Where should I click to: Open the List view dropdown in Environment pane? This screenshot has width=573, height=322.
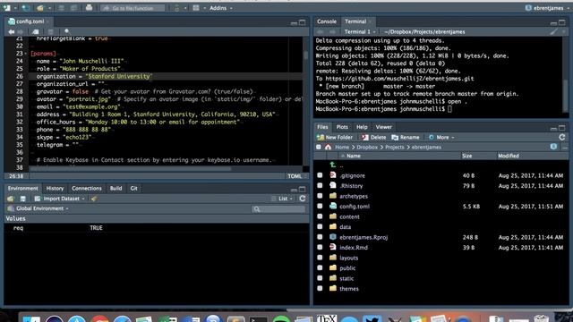click(282, 199)
